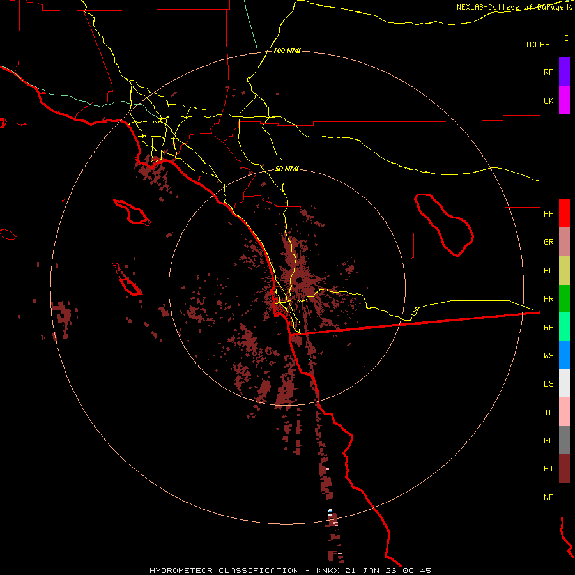Click the UK legend label
The image size is (575, 575).
pos(548,100)
